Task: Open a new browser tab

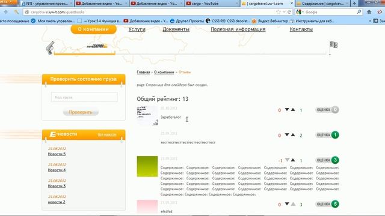Action: [354, 4]
